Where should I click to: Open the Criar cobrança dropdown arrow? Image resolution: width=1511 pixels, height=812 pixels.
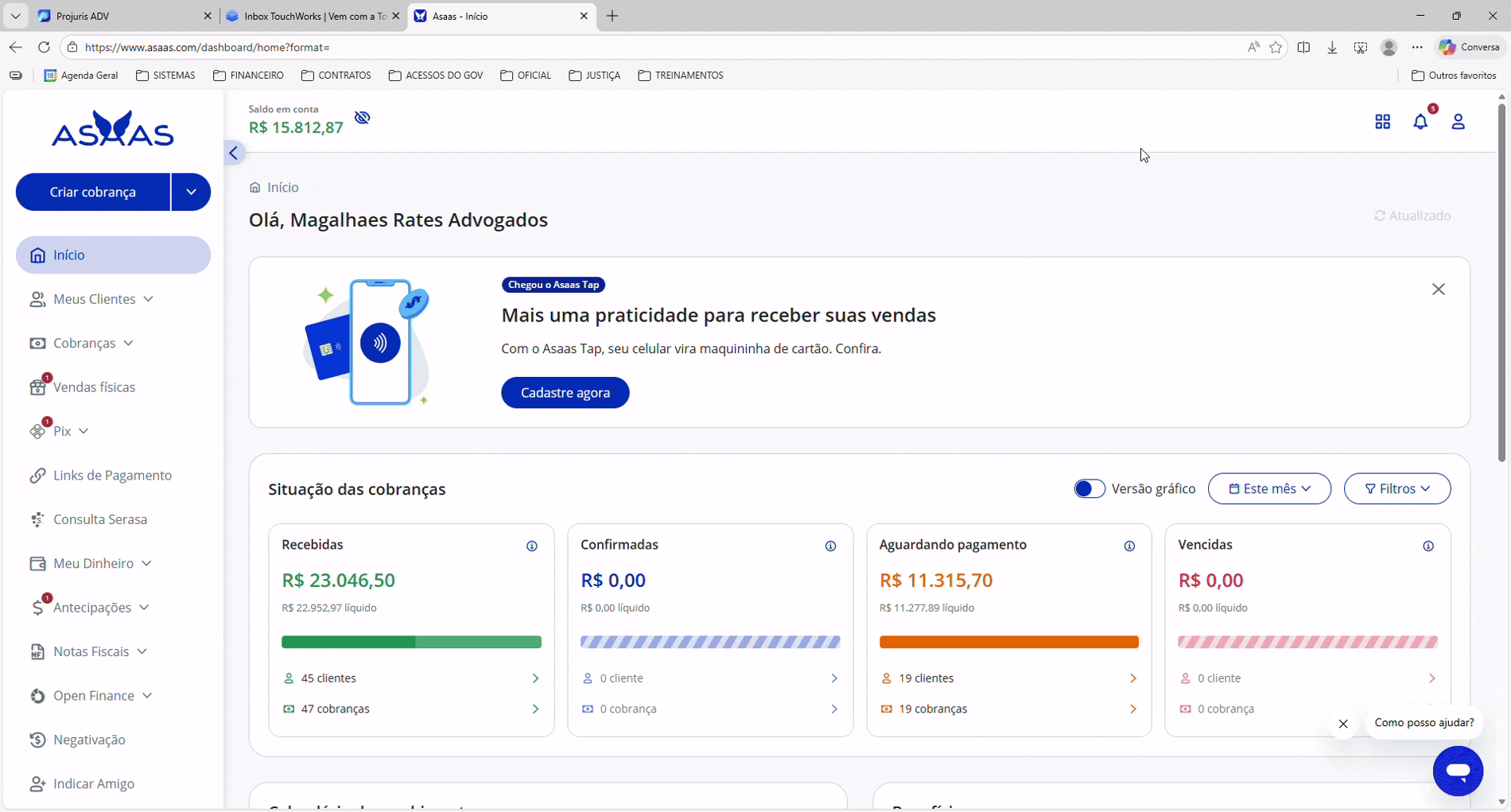pyautogui.click(x=191, y=192)
